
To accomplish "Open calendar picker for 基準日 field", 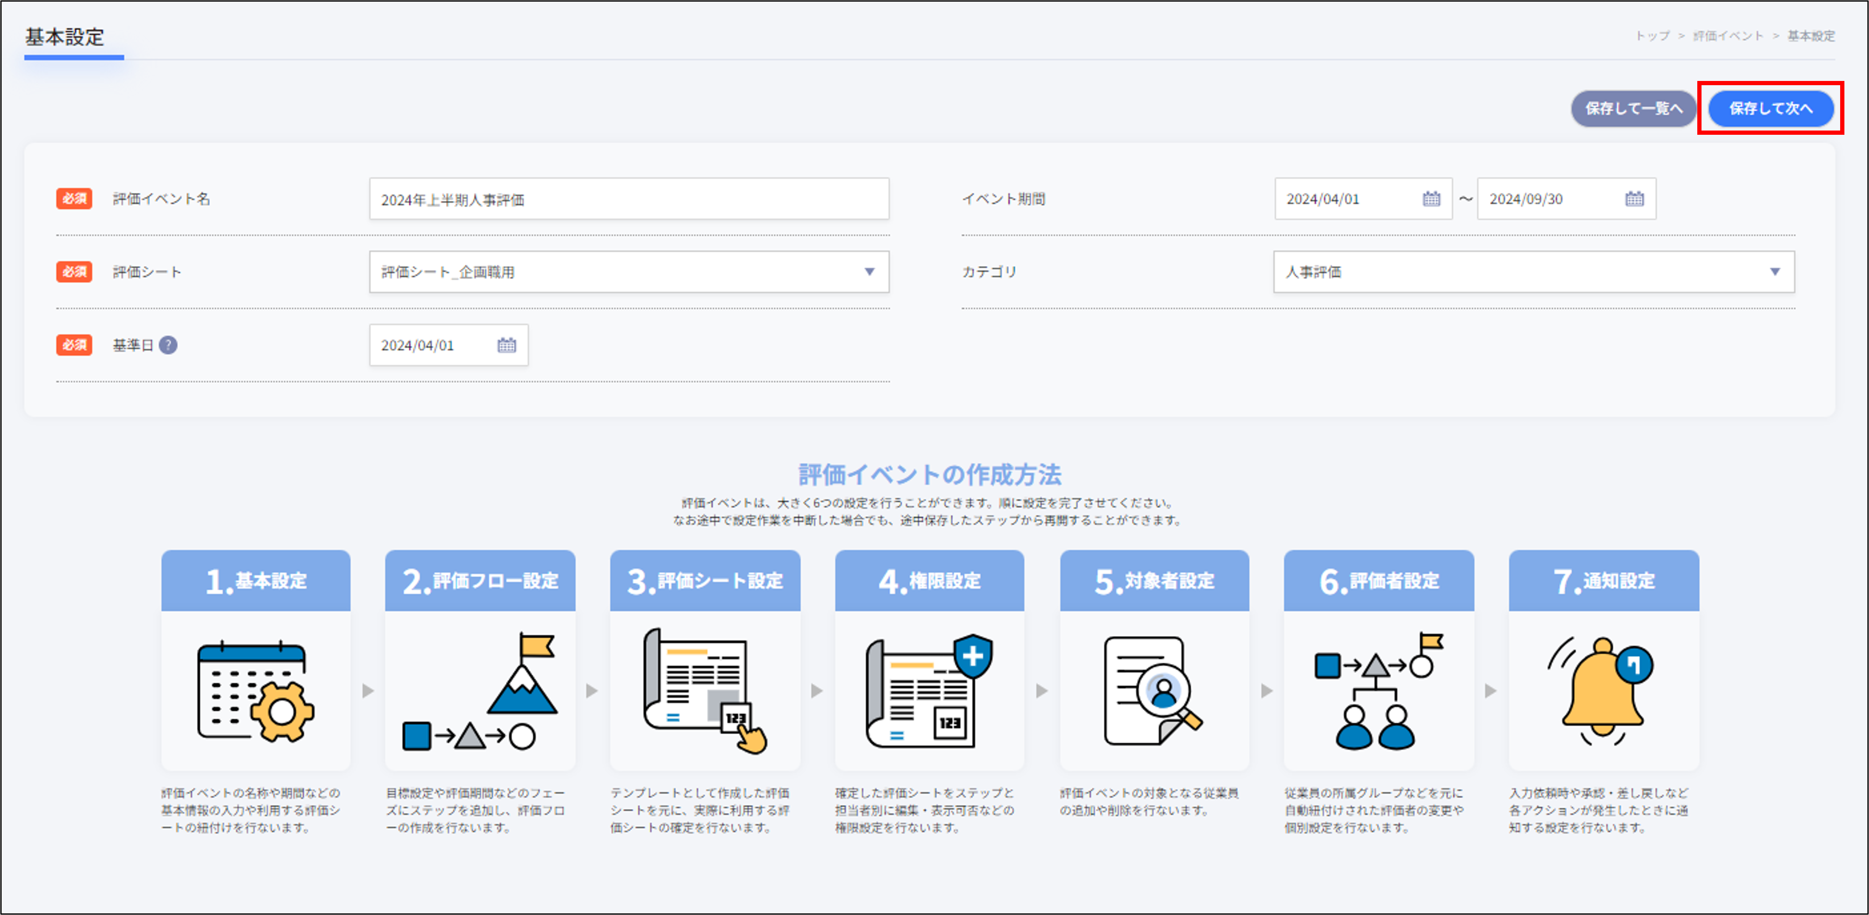I will point(506,345).
